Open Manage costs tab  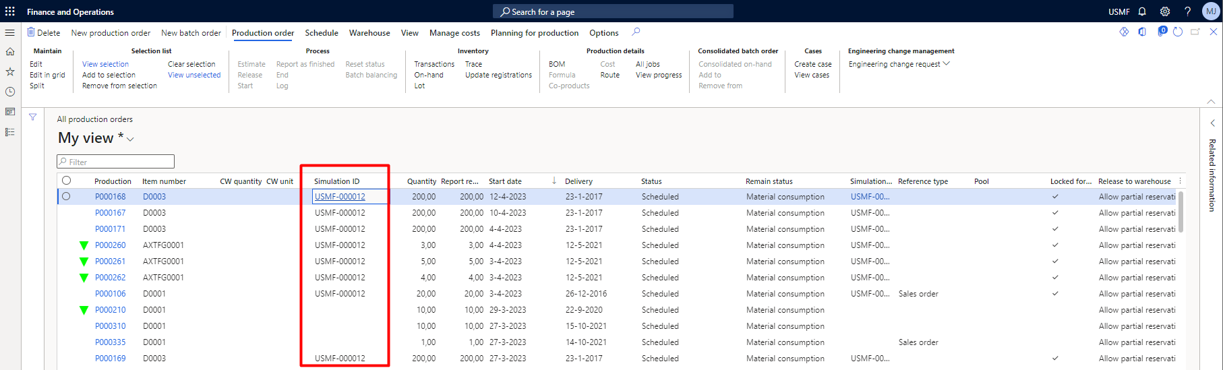[x=454, y=33]
